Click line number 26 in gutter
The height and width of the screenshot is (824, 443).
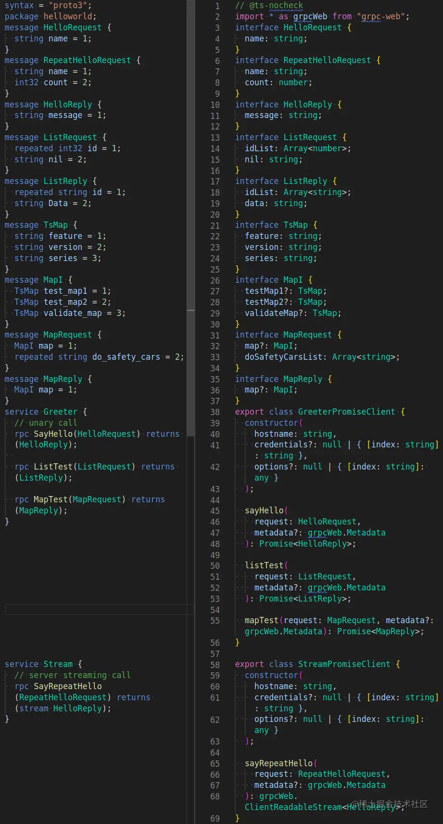click(x=215, y=280)
